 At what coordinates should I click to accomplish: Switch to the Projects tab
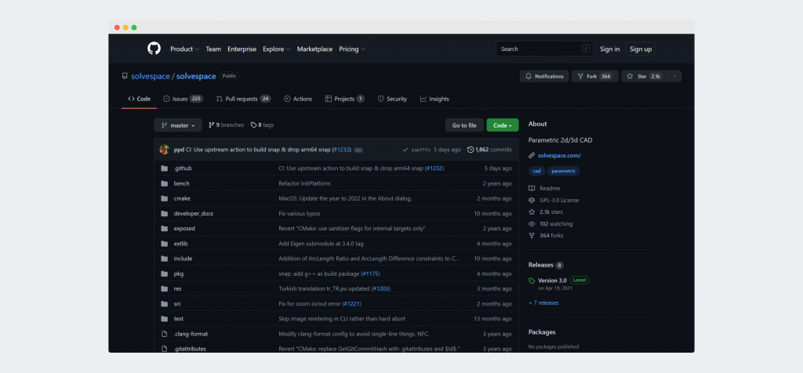click(x=345, y=99)
